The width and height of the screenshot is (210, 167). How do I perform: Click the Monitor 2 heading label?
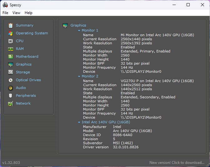(x=90, y=76)
